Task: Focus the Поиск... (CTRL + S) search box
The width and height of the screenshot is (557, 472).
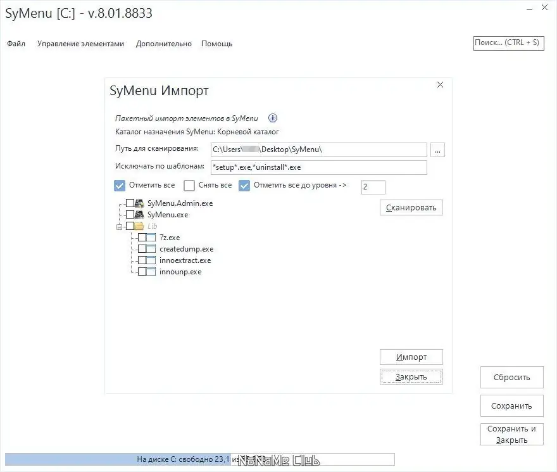Action: click(509, 43)
